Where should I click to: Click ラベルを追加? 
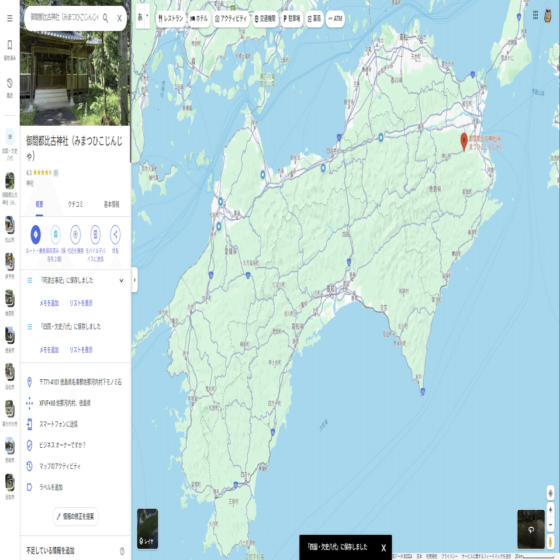[75, 488]
